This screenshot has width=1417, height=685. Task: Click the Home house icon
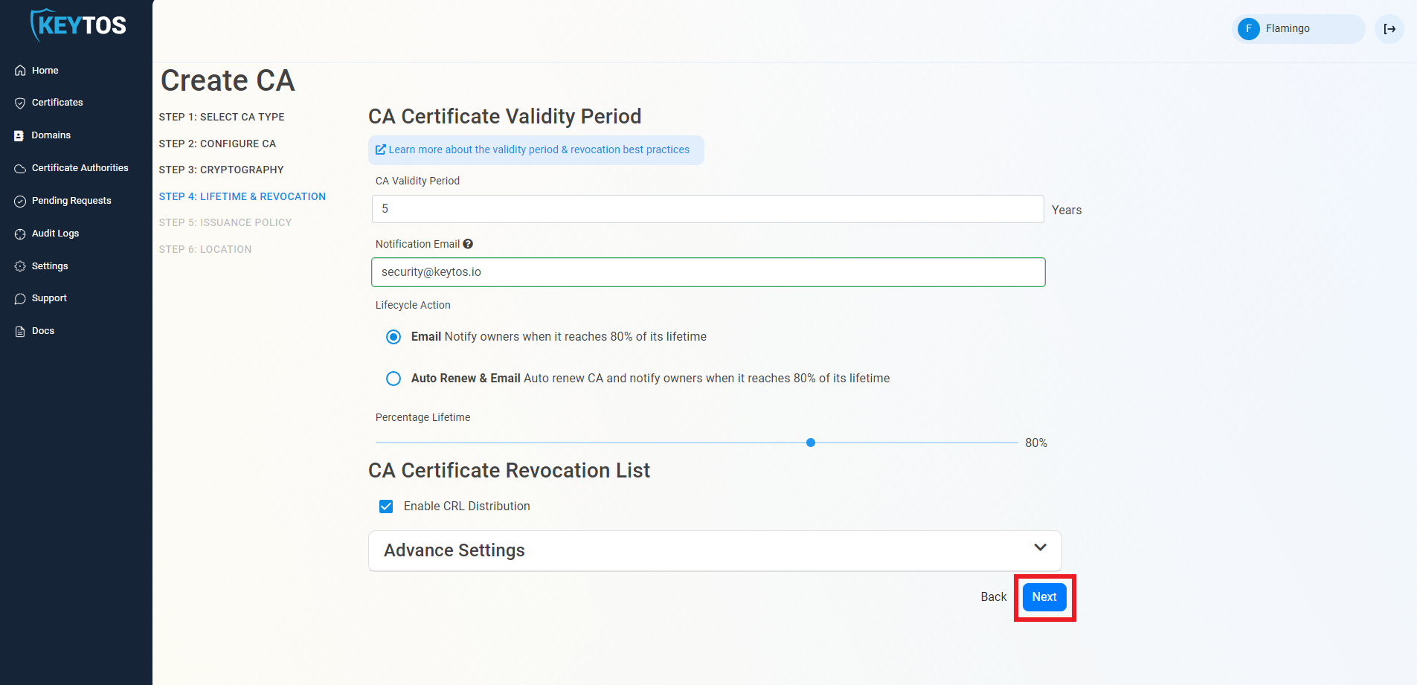tap(20, 71)
